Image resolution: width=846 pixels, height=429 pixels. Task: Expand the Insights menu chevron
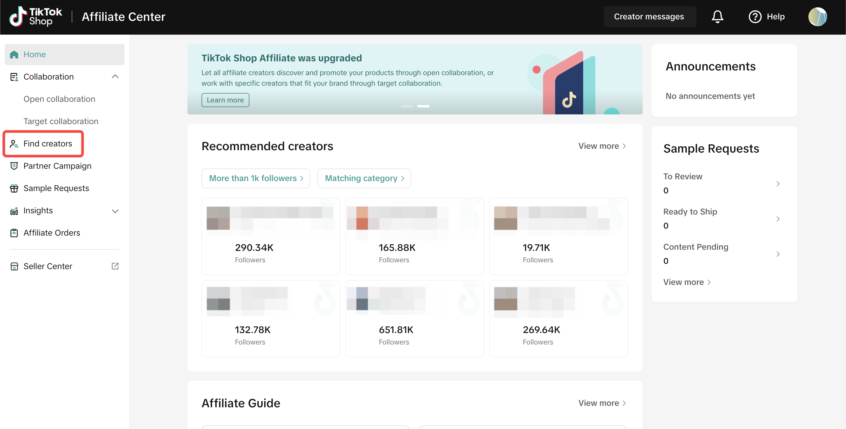115,211
